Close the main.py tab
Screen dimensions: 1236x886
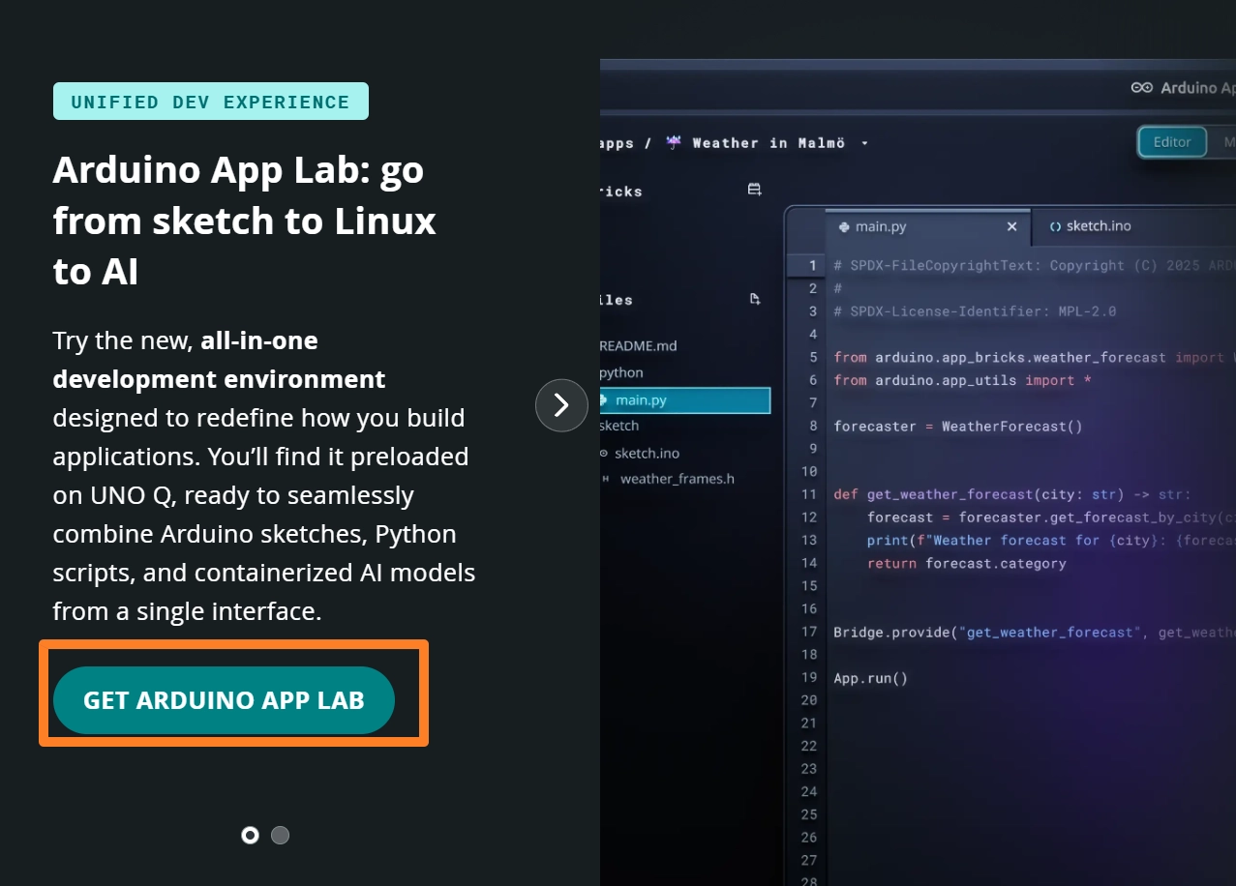1011,226
